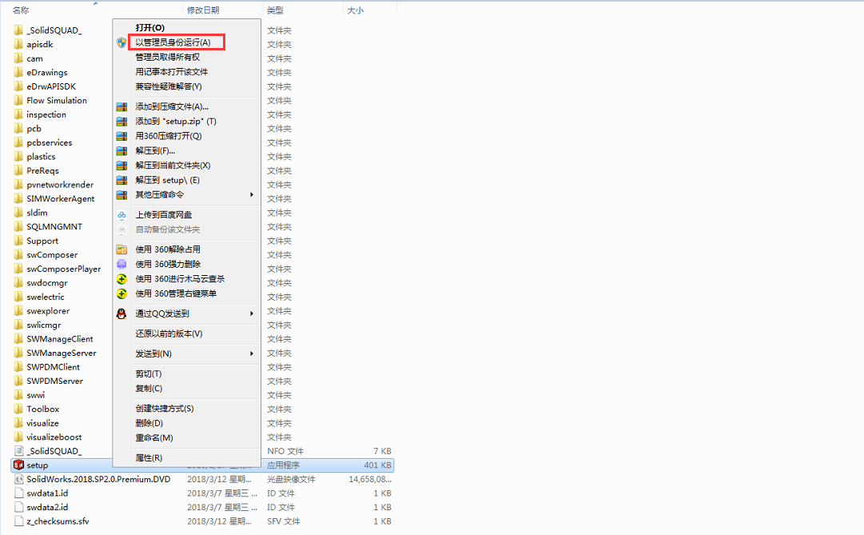Click the archive icon beside 解压到当前文件夹
This screenshot has height=535, width=864.
pyautogui.click(x=121, y=166)
